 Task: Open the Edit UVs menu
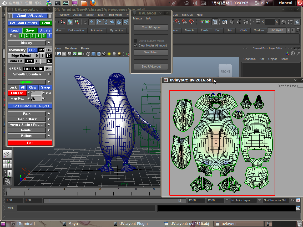click(x=187, y=15)
